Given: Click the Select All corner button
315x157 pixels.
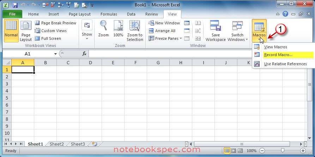Looking at the screenshot, I should pyautogui.click(x=7, y=62).
